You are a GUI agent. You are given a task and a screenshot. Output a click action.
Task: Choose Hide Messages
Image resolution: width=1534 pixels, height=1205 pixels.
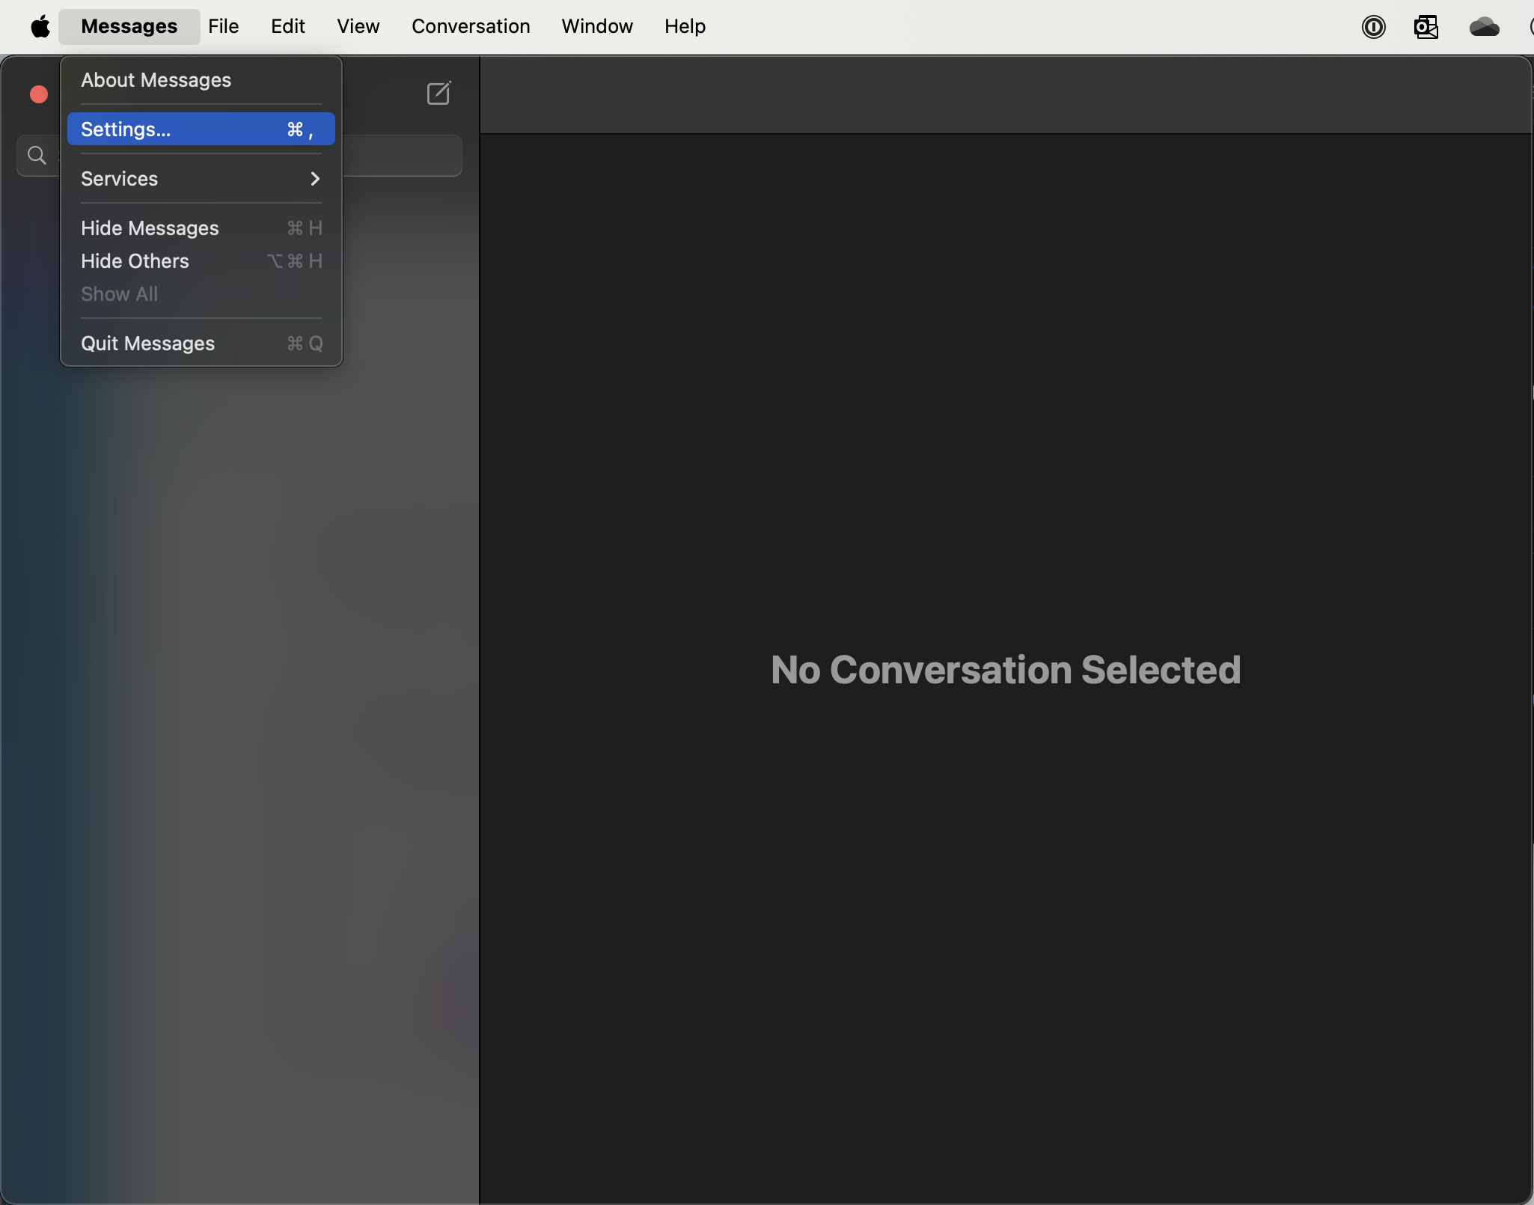pyautogui.click(x=201, y=228)
